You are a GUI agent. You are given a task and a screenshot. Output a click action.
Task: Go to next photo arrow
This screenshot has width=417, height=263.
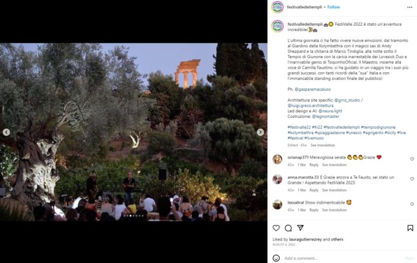point(260,132)
